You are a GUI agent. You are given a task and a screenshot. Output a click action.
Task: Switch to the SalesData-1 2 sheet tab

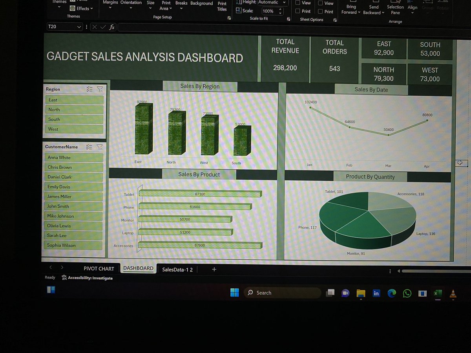click(x=177, y=269)
